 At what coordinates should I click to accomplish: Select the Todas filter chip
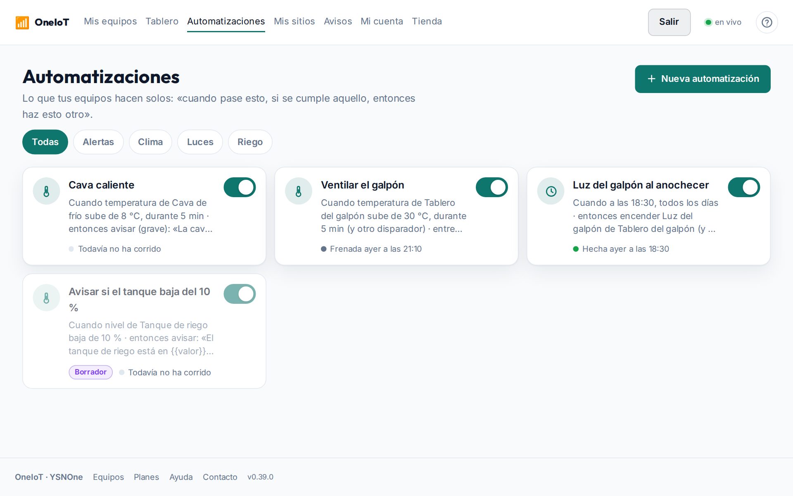(45, 142)
